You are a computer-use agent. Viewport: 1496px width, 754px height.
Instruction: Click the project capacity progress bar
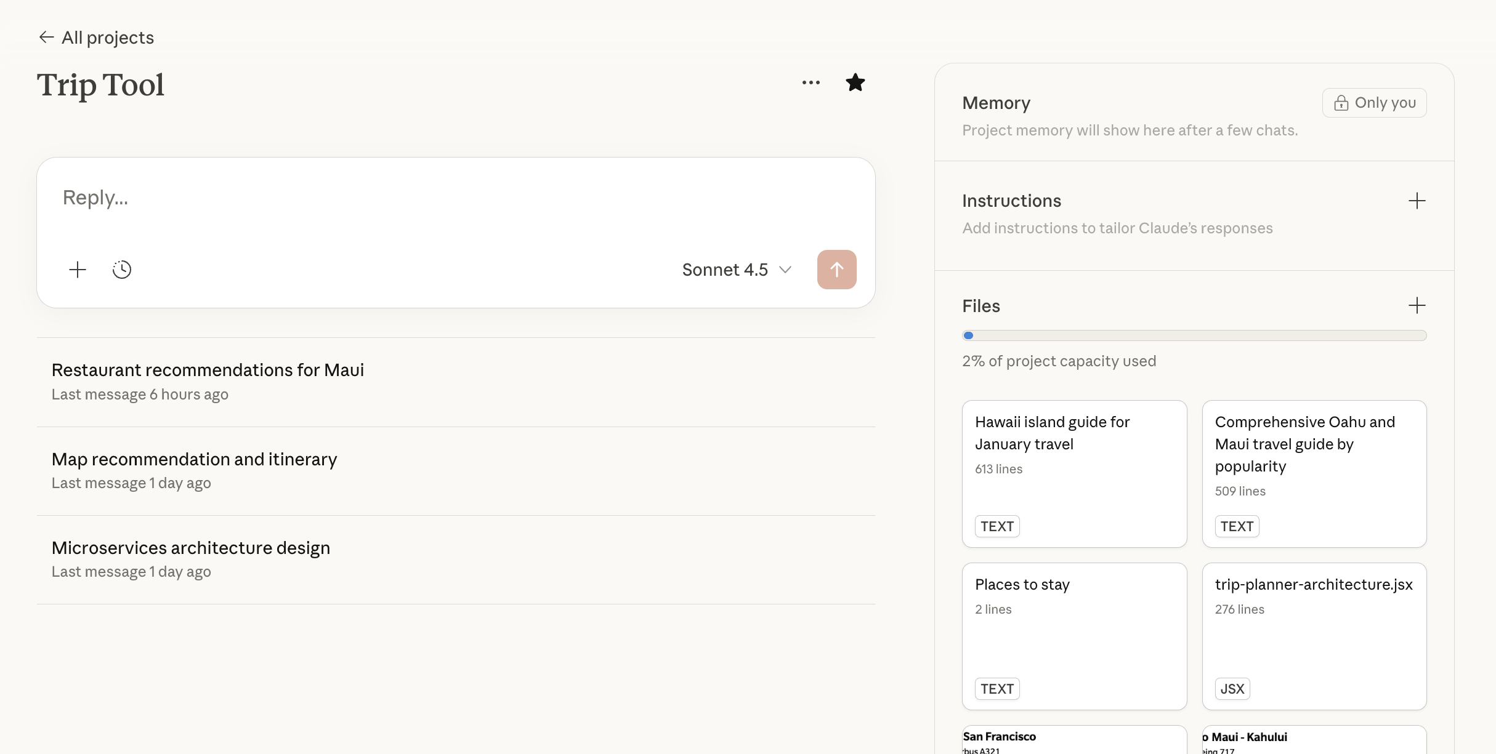pos(1194,335)
